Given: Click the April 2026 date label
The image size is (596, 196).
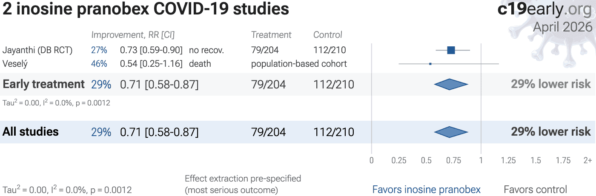Looking at the screenshot, I should coord(562,27).
